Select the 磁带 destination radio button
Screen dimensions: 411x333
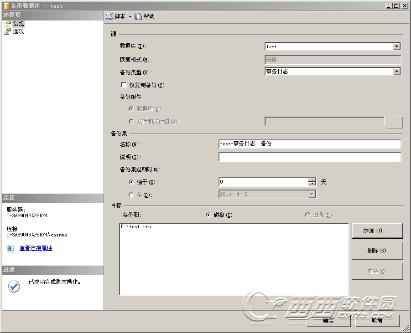308,215
